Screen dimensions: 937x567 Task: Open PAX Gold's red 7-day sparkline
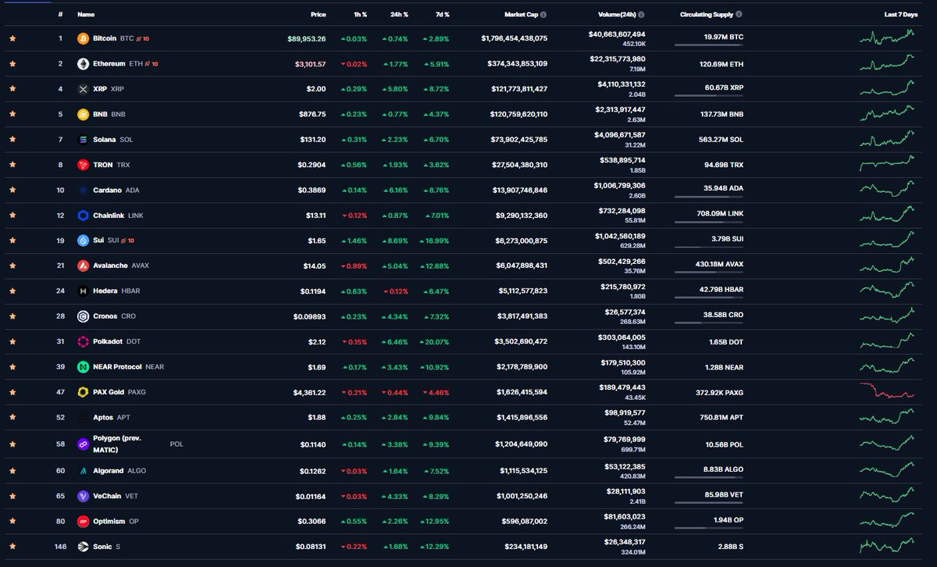(x=887, y=392)
